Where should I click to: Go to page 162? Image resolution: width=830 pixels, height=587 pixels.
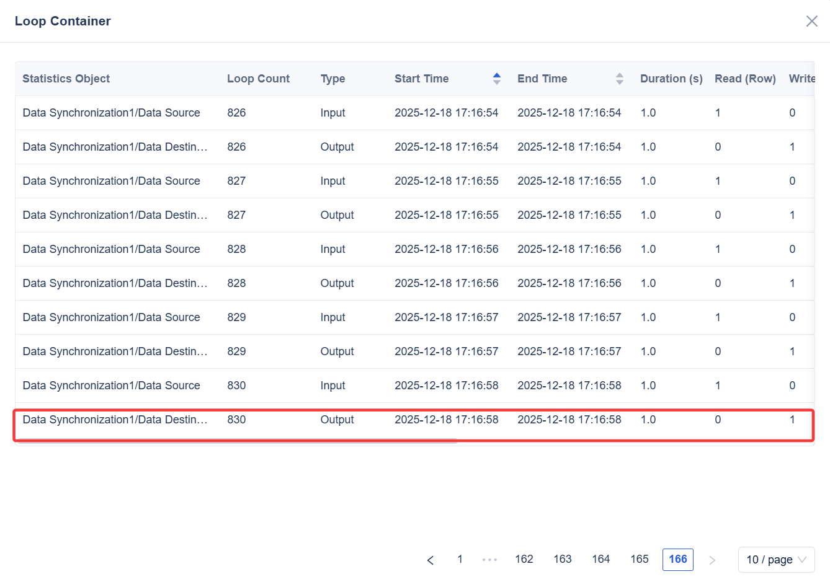pos(524,559)
